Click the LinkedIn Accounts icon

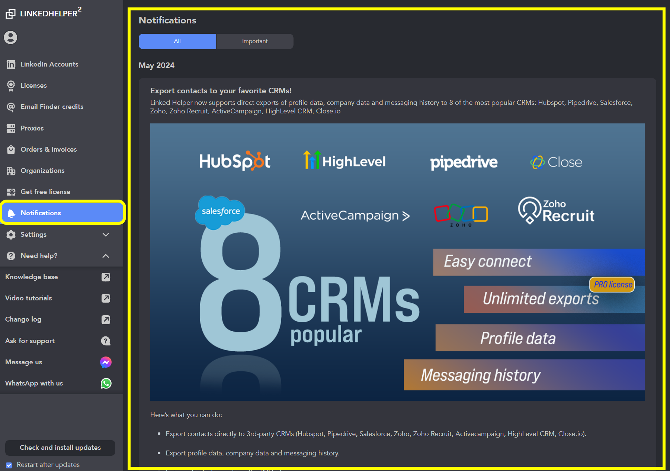(x=11, y=64)
